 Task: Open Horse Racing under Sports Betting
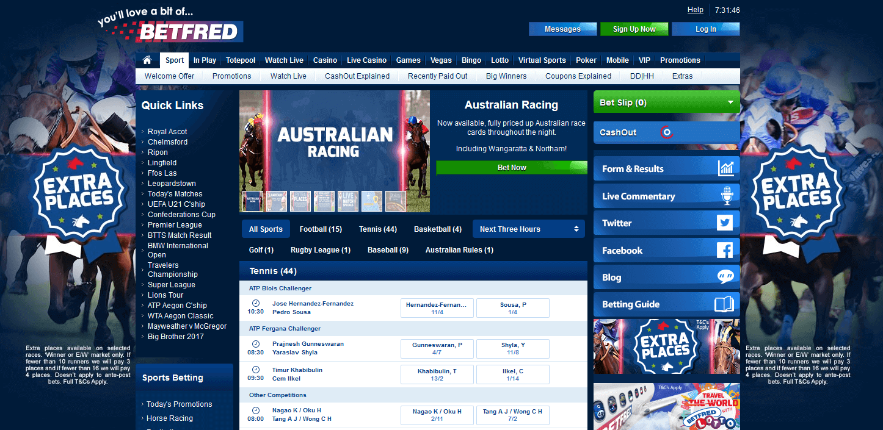(170, 418)
